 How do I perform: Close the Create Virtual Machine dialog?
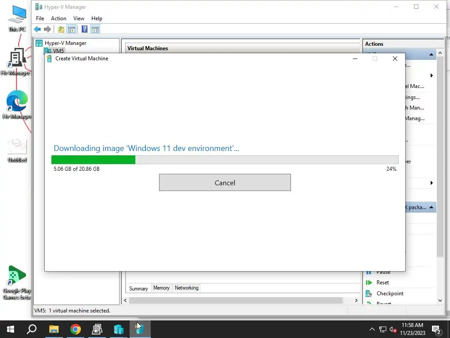click(395, 59)
